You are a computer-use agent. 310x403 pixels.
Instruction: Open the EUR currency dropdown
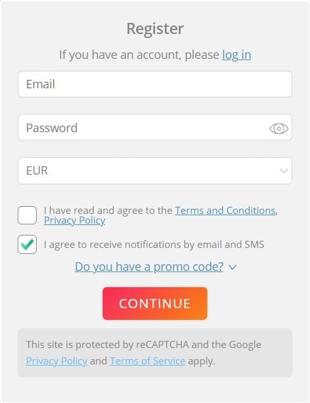point(155,171)
